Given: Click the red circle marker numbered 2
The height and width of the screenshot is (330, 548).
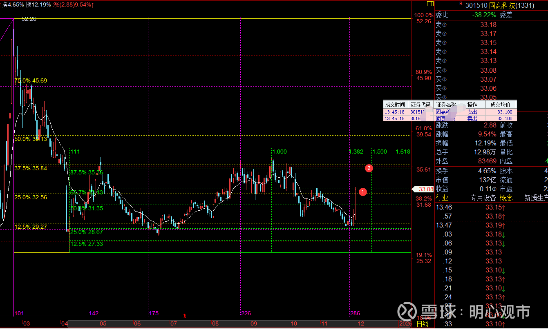Looking at the screenshot, I should coord(369,168).
